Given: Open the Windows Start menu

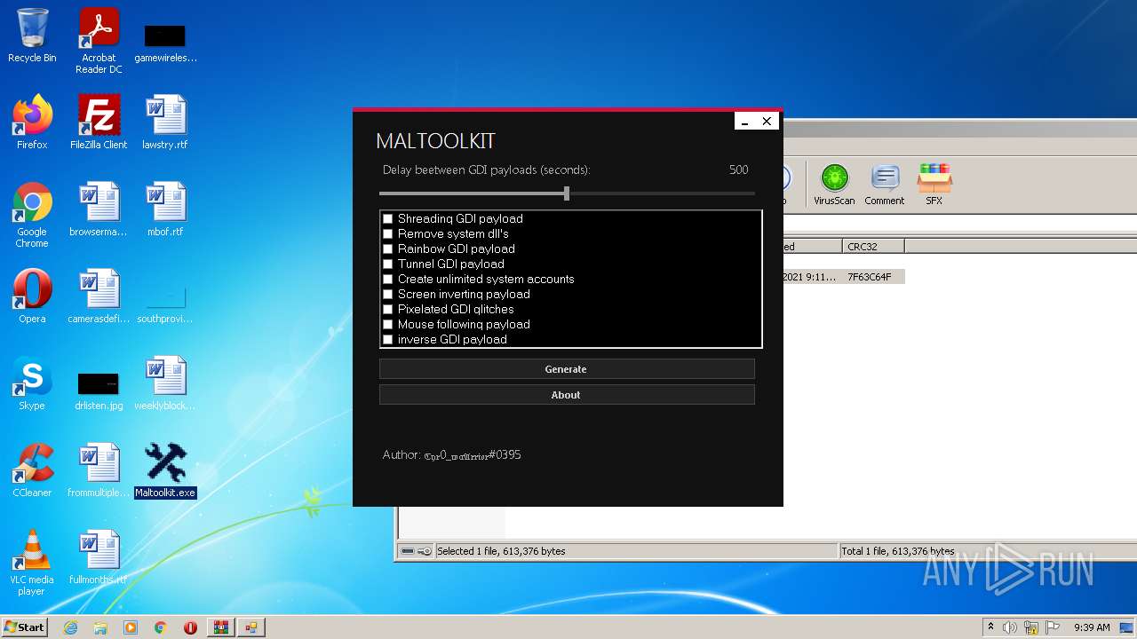Looking at the screenshot, I should tap(25, 627).
